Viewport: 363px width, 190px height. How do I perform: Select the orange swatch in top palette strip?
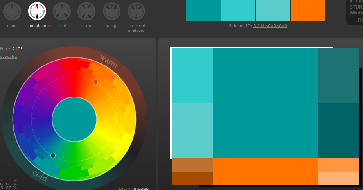click(x=308, y=10)
